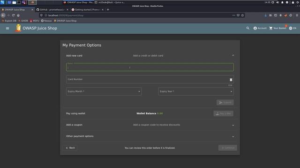Open the Expiry Year dropdown
Viewport: 300px width, 168px height.
point(196,91)
